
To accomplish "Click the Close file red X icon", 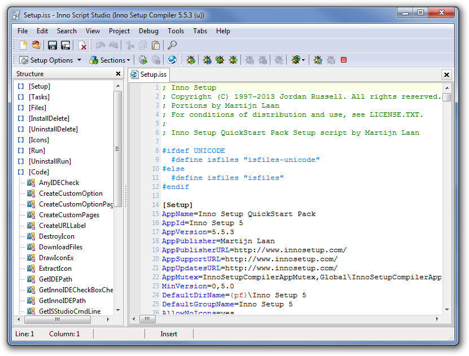I will click(82, 45).
